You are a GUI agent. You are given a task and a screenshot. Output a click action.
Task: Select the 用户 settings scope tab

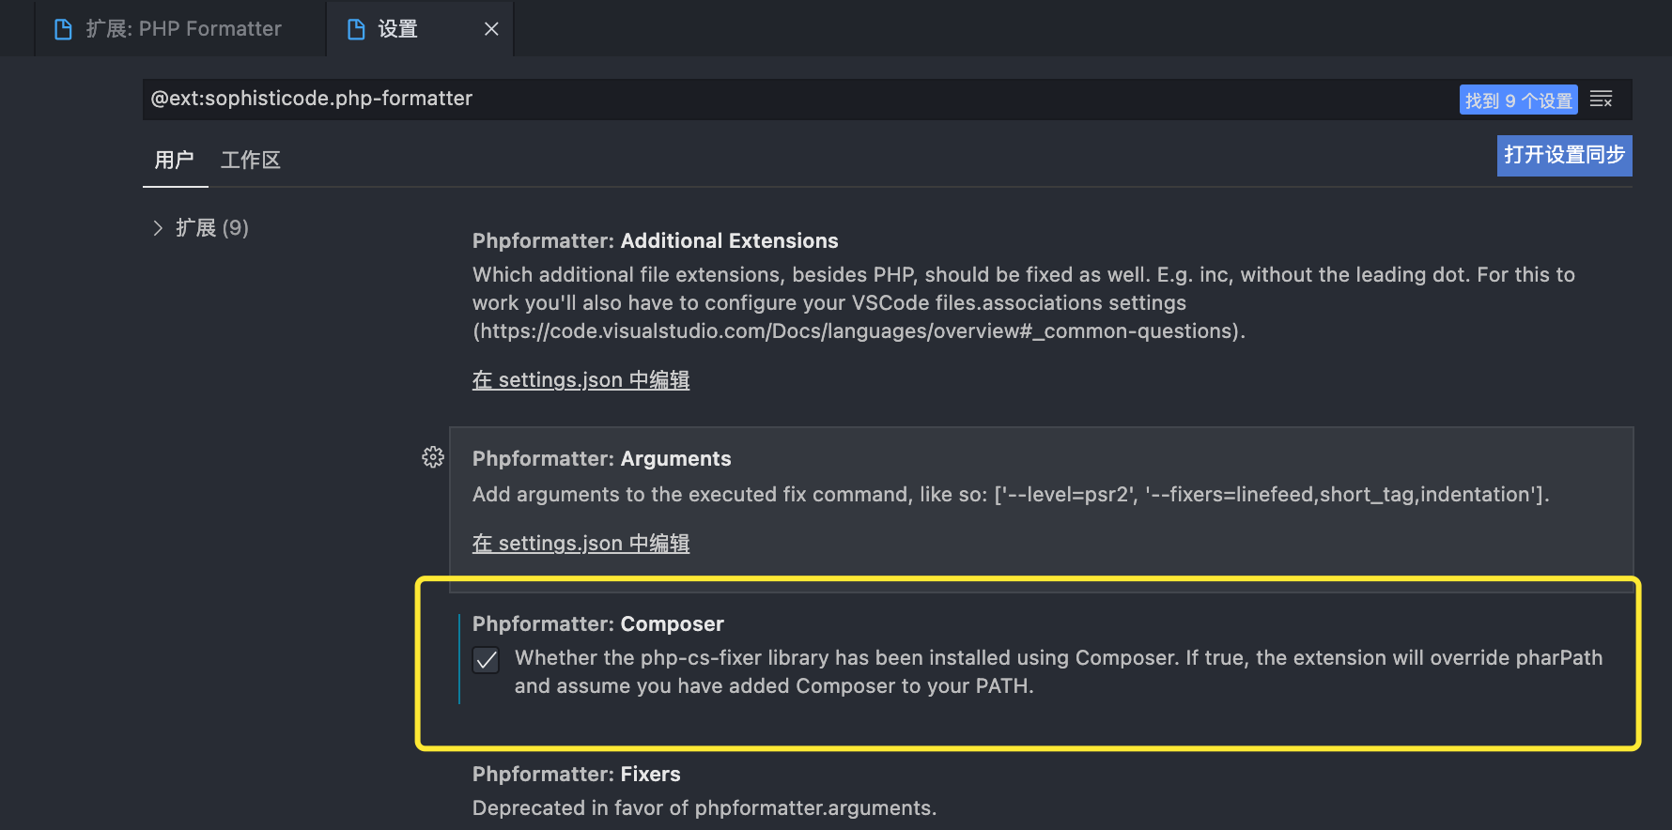174,160
